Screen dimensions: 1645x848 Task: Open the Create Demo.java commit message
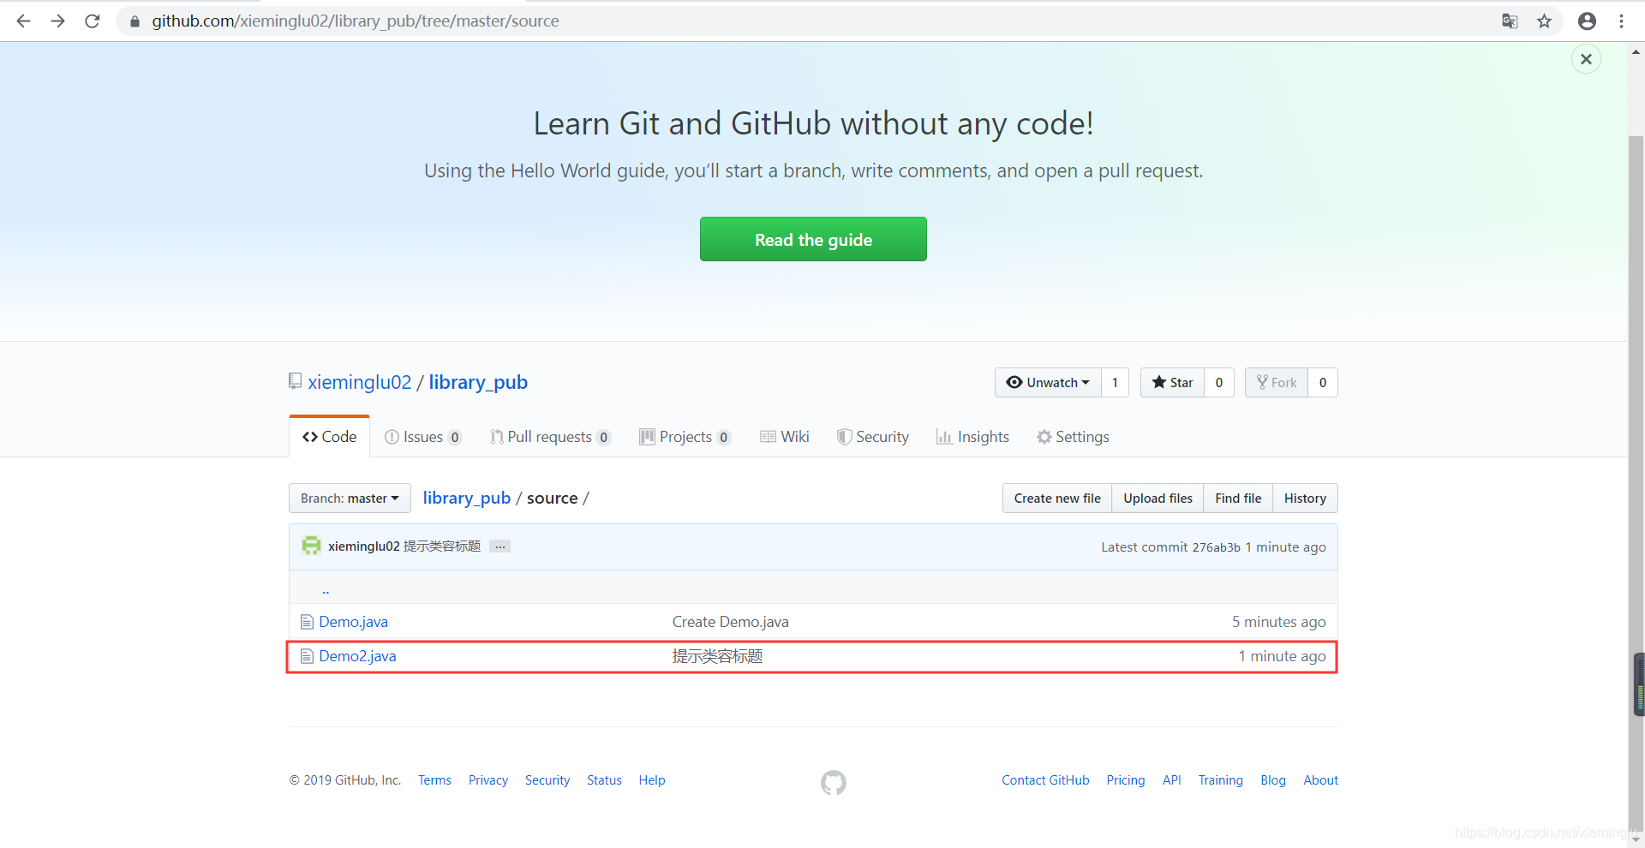[x=730, y=622]
